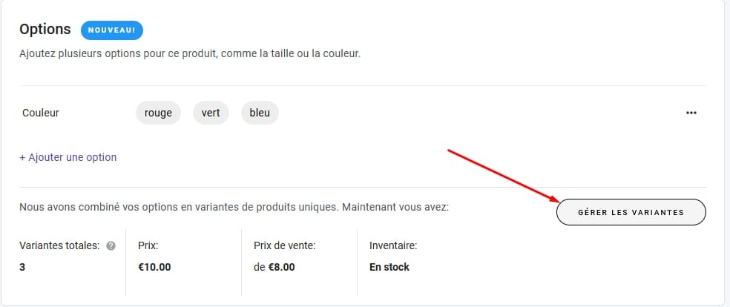Viewport: 730px width, 307px height.
Task: Open the three-dot menu for Couleur
Action: [691, 113]
